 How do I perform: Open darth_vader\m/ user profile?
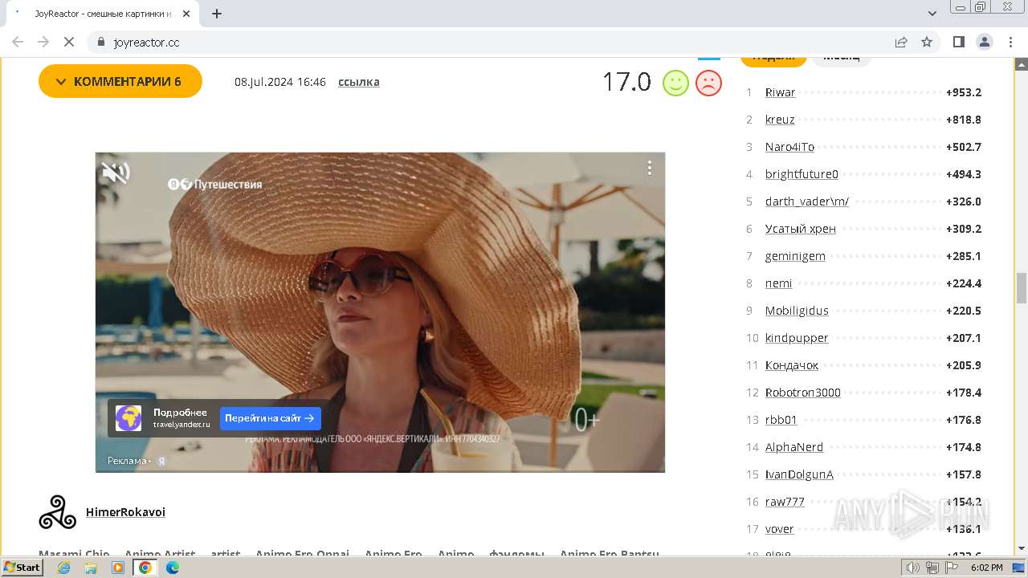tap(807, 201)
